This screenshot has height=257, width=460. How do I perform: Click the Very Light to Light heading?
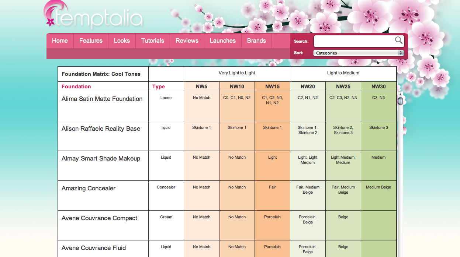point(237,73)
